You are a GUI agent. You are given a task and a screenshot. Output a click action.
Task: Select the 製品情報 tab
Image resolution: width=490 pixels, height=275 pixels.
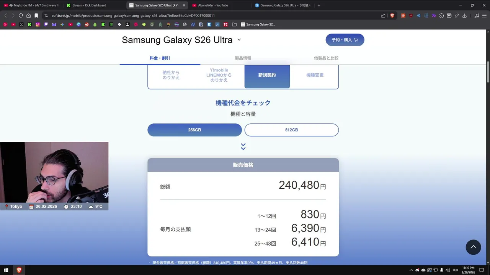click(x=243, y=58)
